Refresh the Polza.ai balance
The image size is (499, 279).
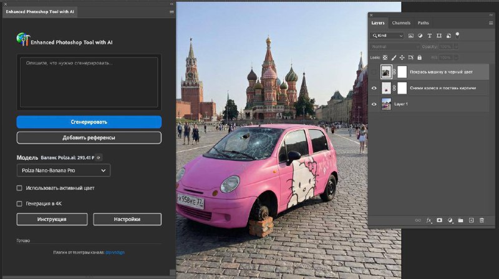(x=99, y=158)
